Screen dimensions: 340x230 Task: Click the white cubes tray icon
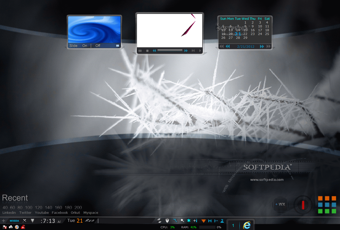pyautogui.click(x=11, y=227)
